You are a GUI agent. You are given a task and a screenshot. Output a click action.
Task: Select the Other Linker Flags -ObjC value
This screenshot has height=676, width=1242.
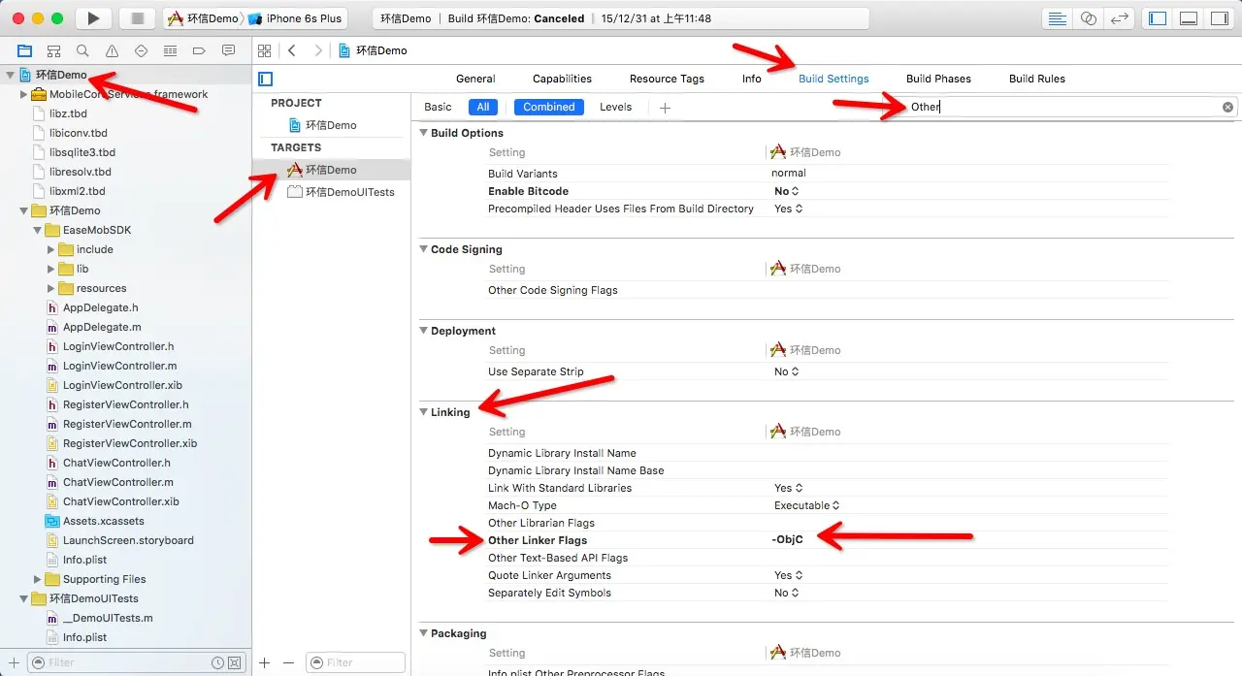[x=787, y=540]
